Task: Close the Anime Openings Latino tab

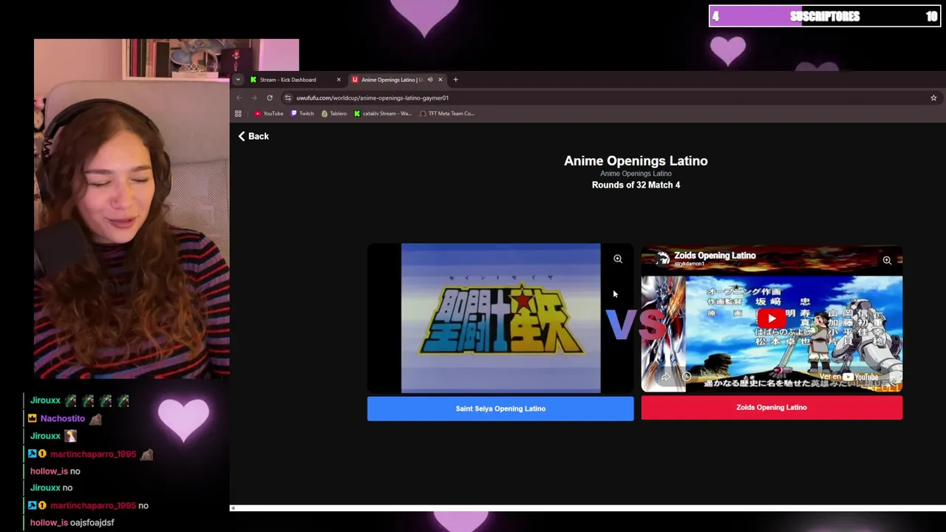Action: (440, 80)
